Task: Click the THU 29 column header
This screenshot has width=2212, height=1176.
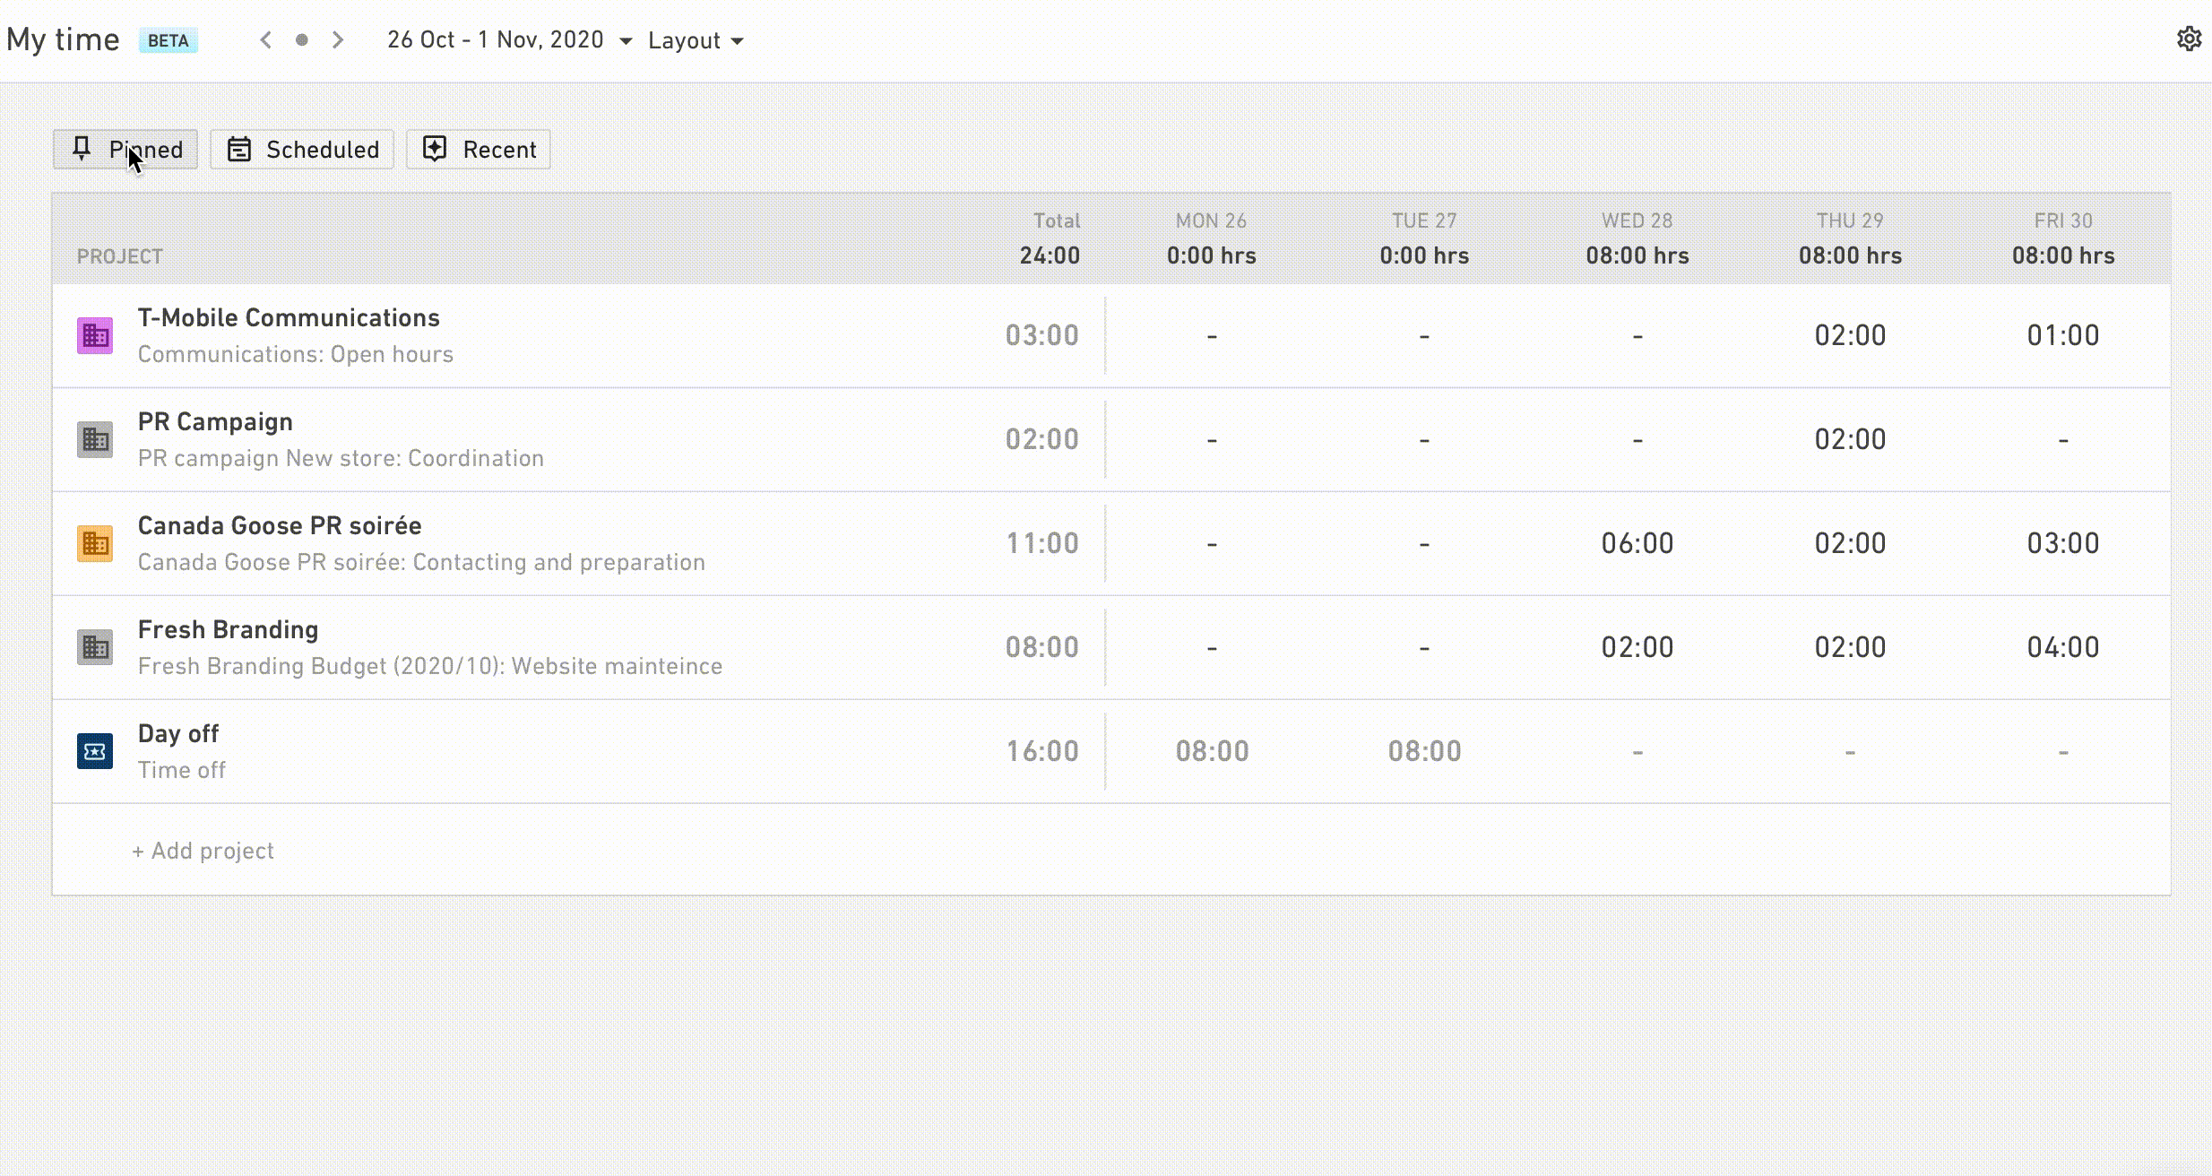Action: (x=1850, y=220)
